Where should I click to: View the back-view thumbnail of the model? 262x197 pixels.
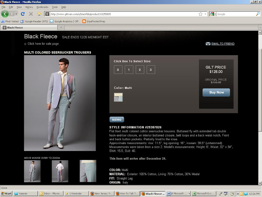pyautogui.click(x=60, y=171)
